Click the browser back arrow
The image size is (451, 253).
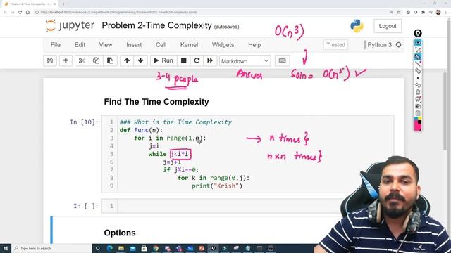coord(5,13)
